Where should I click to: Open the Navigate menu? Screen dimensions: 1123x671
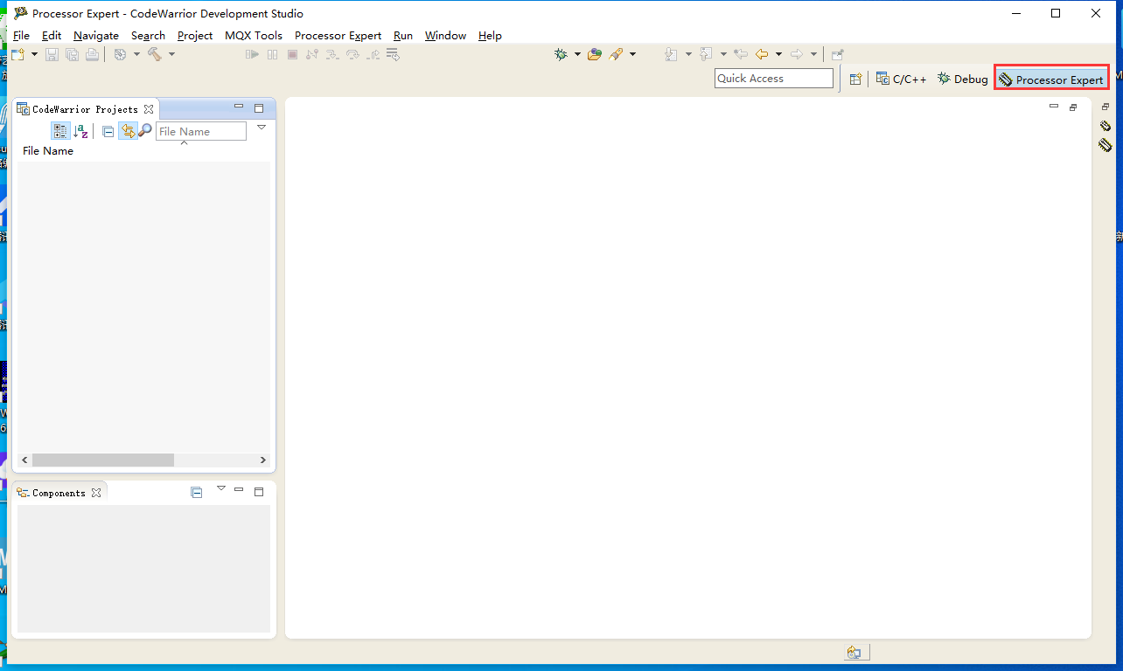[x=96, y=36]
